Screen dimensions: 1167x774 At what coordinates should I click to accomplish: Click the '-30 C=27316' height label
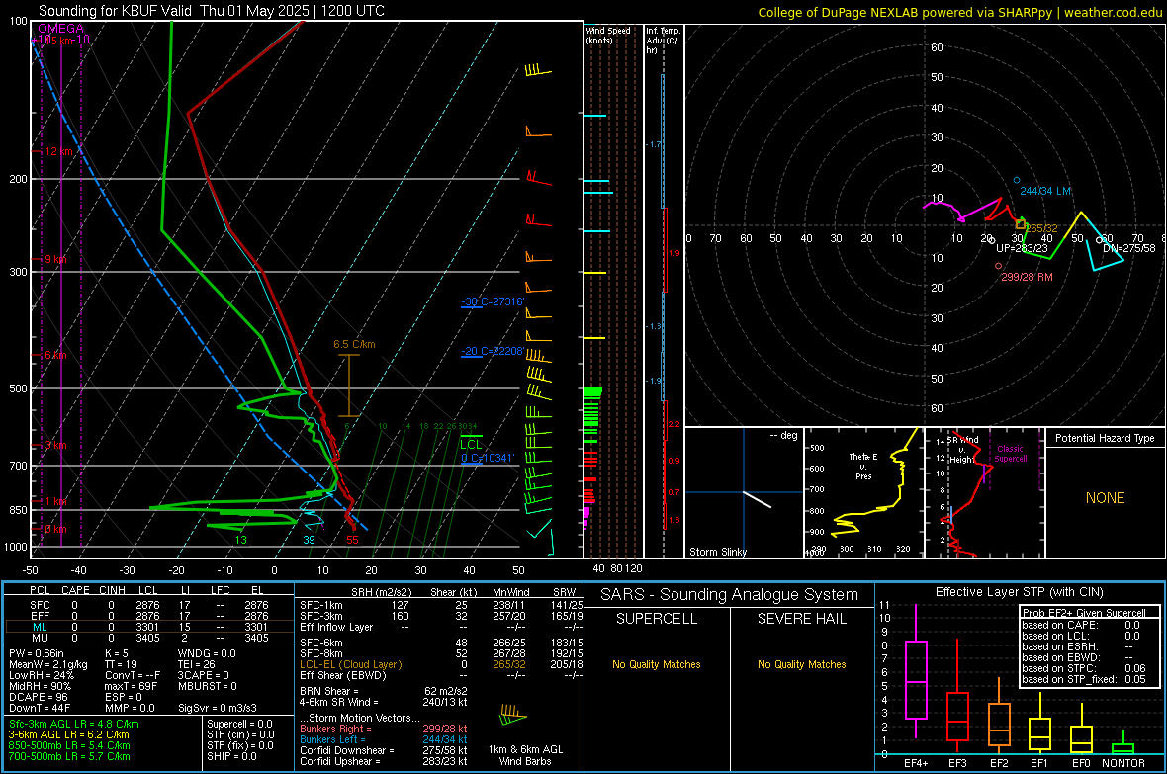(493, 301)
